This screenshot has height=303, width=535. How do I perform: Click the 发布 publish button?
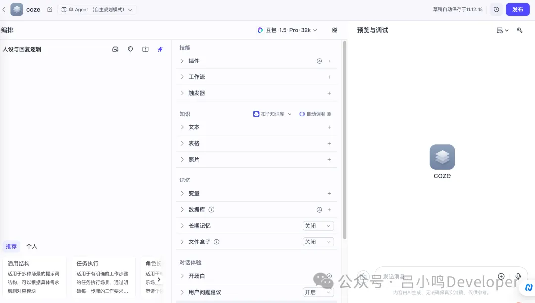(x=518, y=9)
